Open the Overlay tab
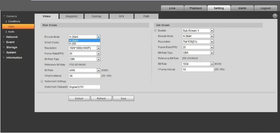This screenshot has width=280, height=133. [x=96, y=16]
